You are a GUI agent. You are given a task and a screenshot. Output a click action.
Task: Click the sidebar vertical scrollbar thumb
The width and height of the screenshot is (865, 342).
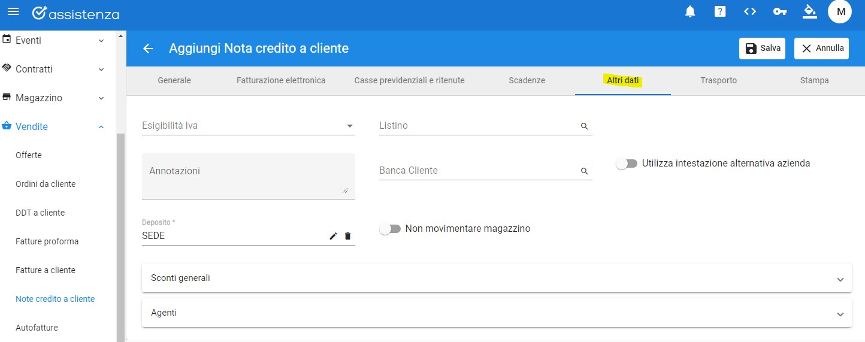pyautogui.click(x=120, y=237)
